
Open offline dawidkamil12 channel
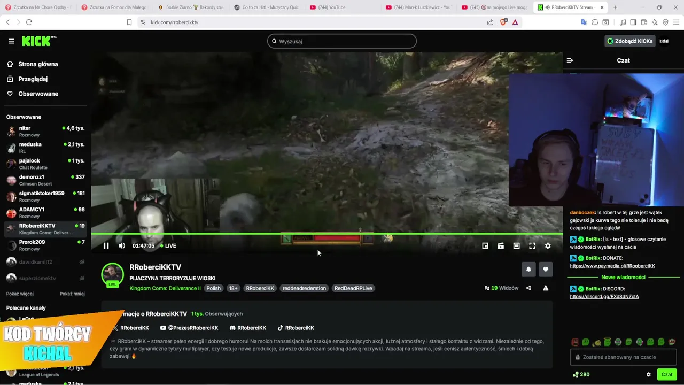tap(45, 262)
